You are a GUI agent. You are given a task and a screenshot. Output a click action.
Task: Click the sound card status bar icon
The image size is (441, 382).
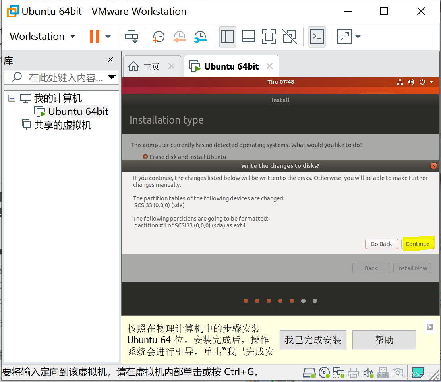coord(368,373)
